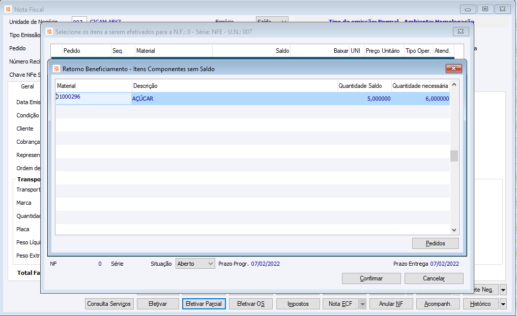Screen dimensions: 517x316
Task: Click the Atend. column header
Action: coord(444,51)
